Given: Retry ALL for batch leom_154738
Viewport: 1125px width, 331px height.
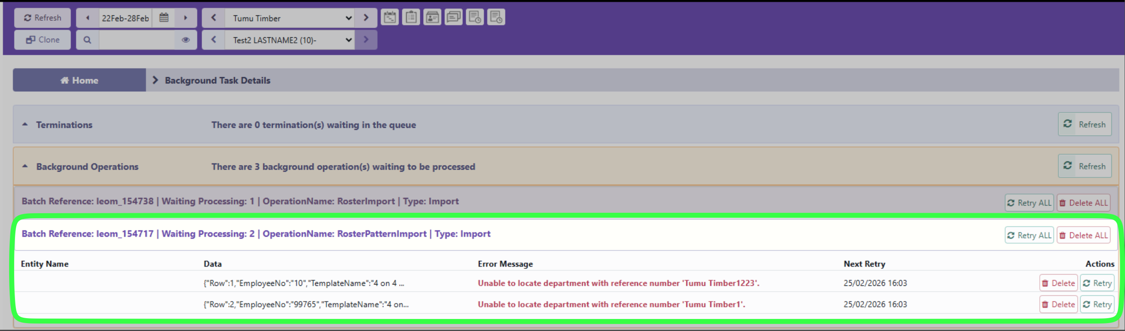Looking at the screenshot, I should point(1029,203).
